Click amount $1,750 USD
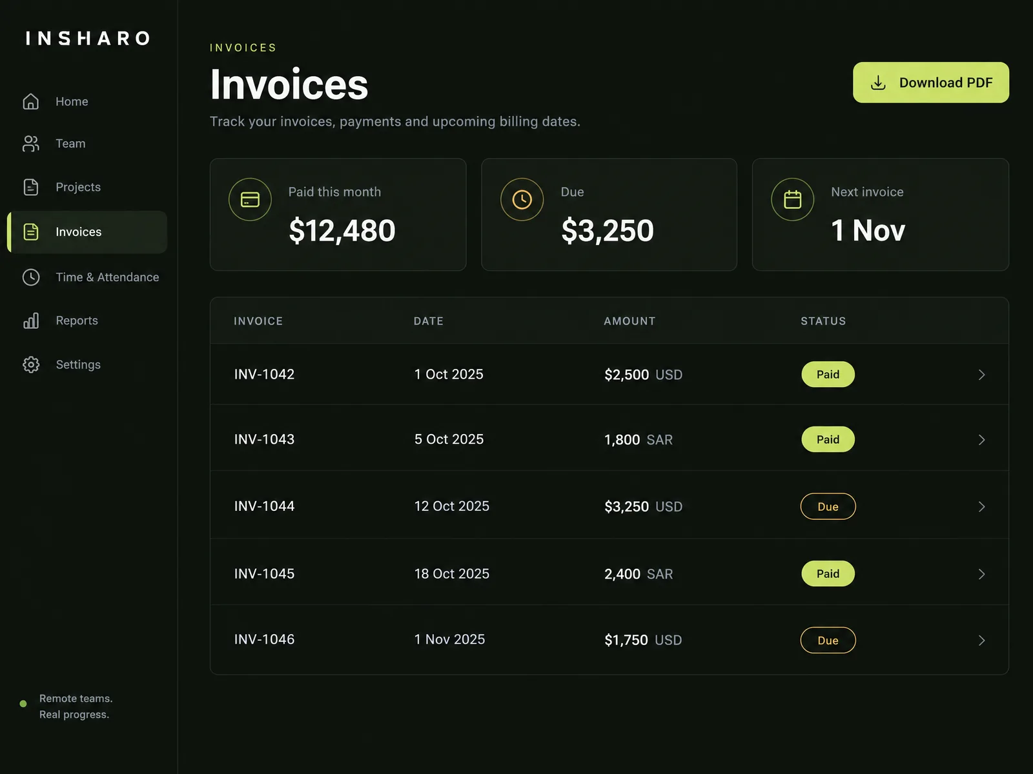The width and height of the screenshot is (1033, 774). click(x=643, y=640)
